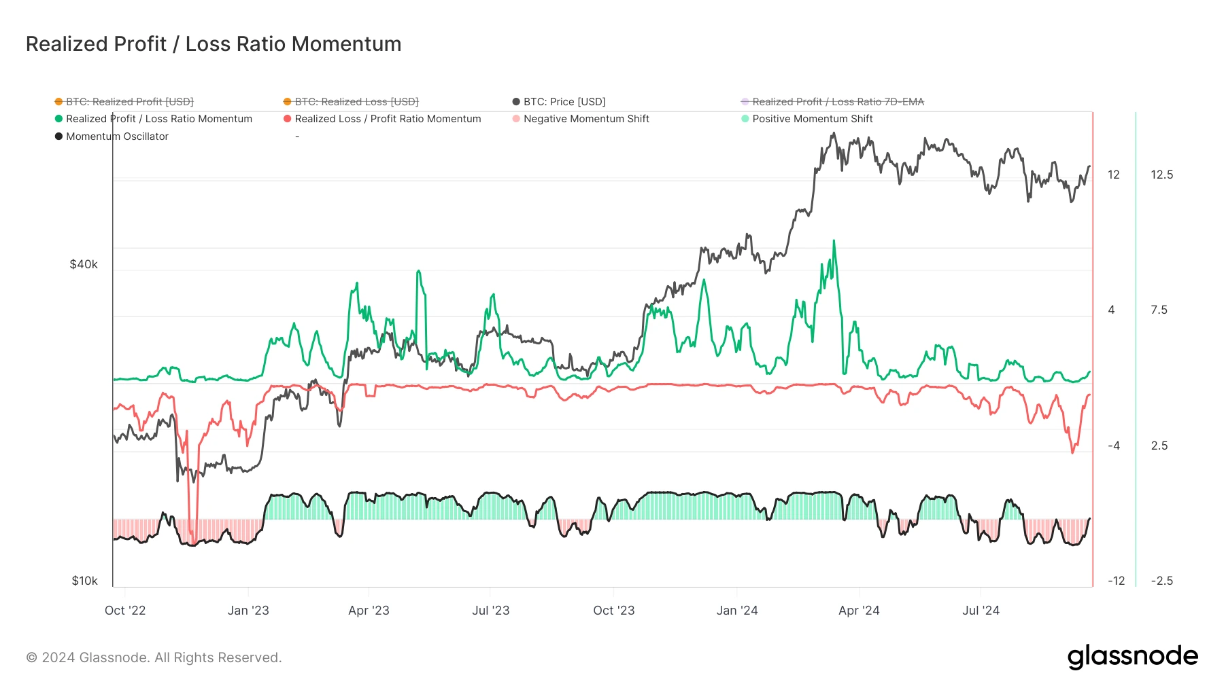Toggle Negative Momentum Shift legend entry
The width and height of the screenshot is (1224, 688).
(581, 119)
